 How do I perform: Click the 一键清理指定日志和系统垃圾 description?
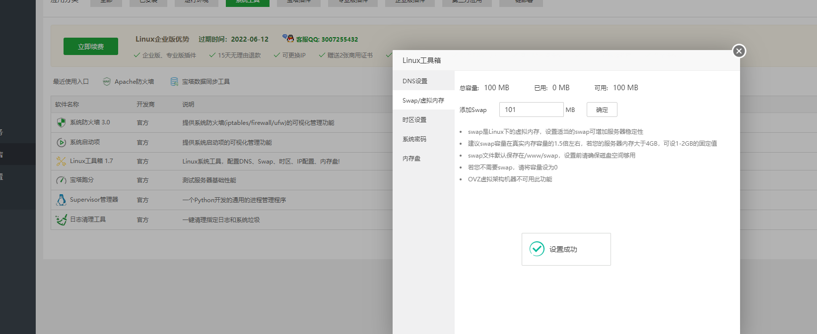[x=221, y=220]
